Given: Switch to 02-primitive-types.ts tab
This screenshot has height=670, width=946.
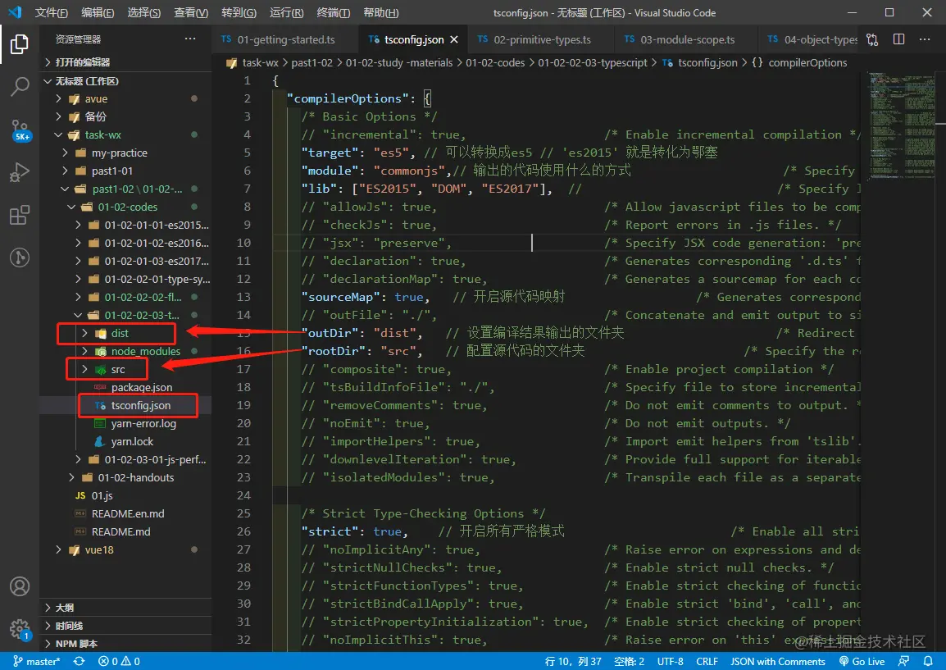Looking at the screenshot, I should pyautogui.click(x=542, y=39).
